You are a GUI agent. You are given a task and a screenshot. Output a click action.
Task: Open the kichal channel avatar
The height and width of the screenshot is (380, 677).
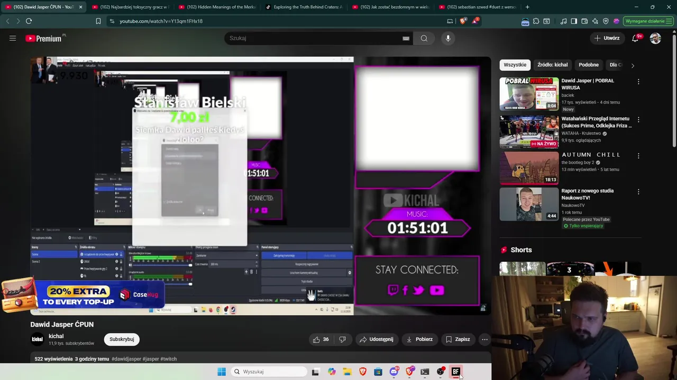pyautogui.click(x=37, y=339)
